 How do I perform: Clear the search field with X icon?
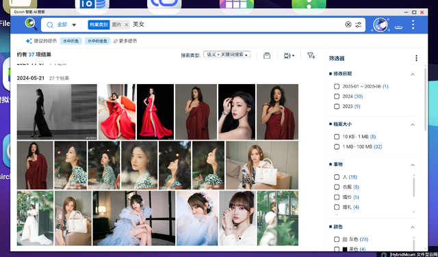point(348,25)
